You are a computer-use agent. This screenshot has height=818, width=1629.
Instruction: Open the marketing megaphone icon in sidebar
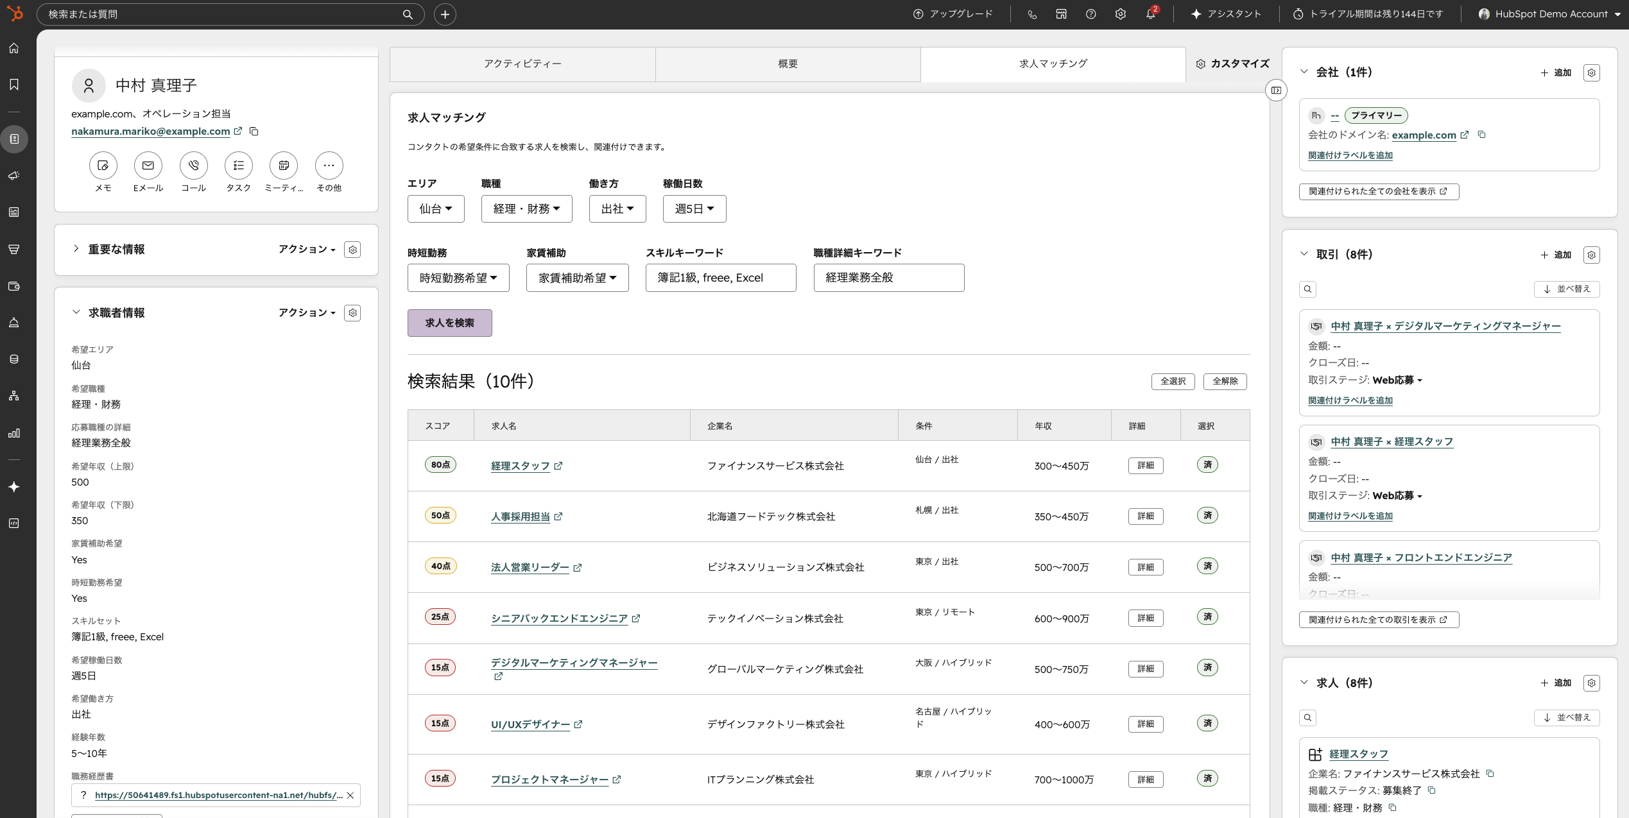pyautogui.click(x=13, y=175)
